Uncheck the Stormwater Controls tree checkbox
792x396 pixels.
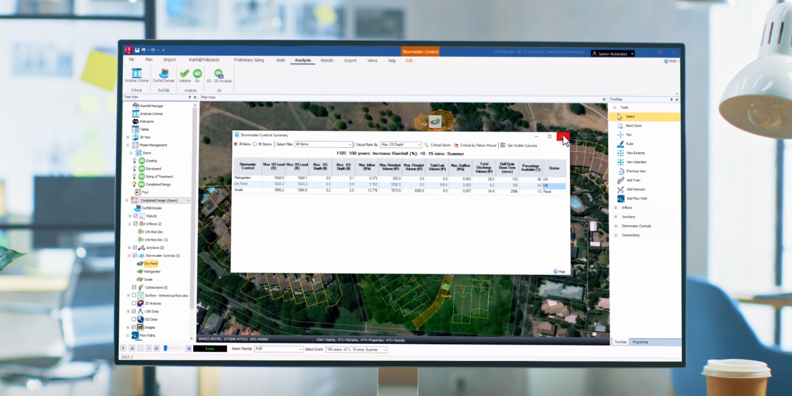click(x=134, y=256)
